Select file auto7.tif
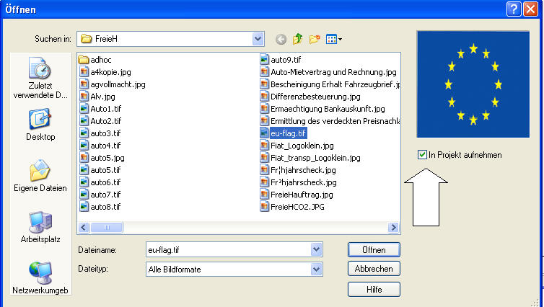This screenshot has width=544, height=307. (100, 195)
